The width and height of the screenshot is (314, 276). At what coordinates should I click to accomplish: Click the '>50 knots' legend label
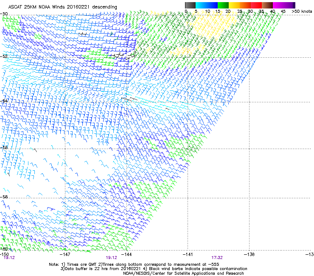[x=302, y=11]
